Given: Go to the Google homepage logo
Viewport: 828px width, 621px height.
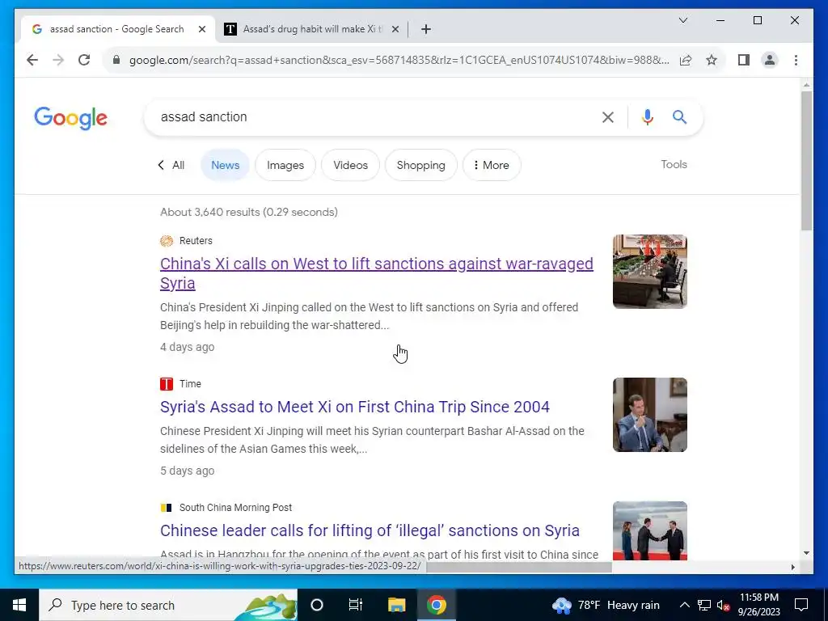Looking at the screenshot, I should pyautogui.click(x=71, y=118).
